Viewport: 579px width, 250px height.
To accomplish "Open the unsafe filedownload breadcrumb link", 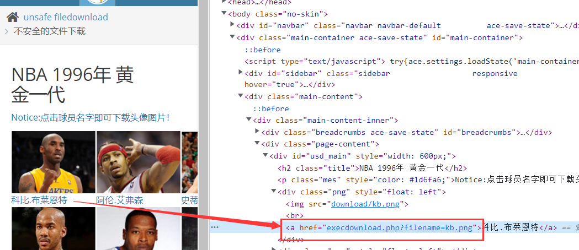I will coord(66,17).
